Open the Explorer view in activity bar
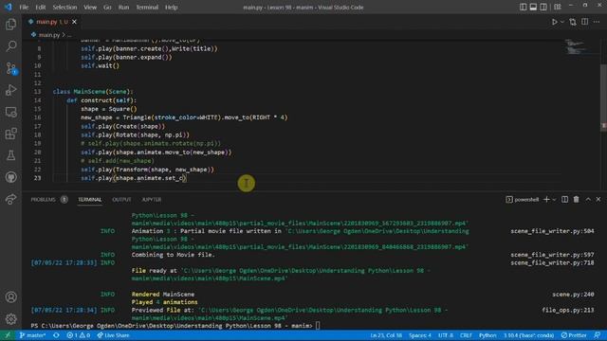 point(10,25)
